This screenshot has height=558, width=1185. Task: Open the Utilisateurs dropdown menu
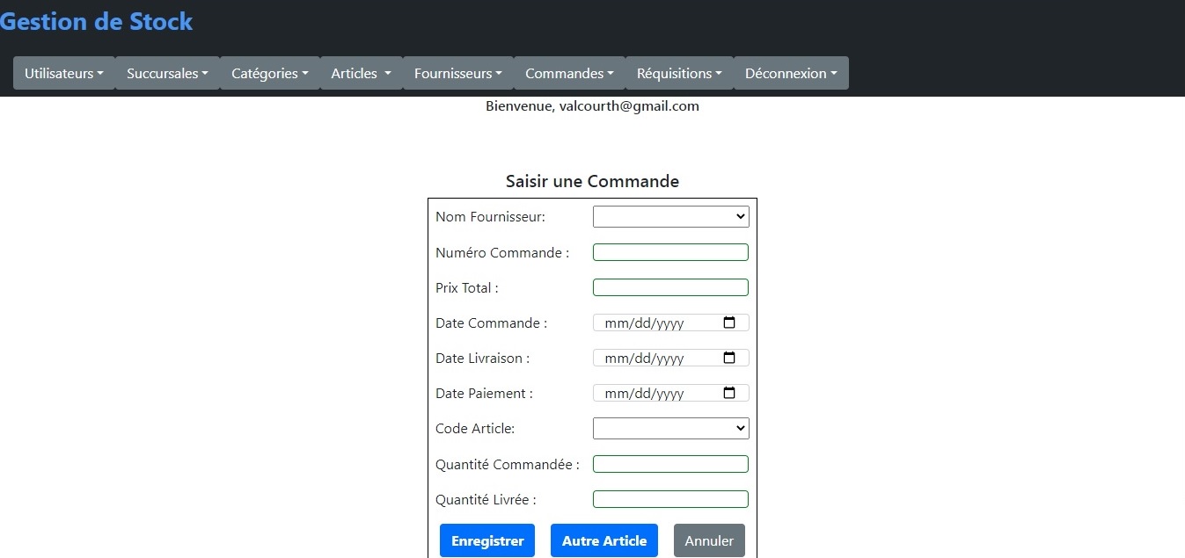click(x=63, y=73)
